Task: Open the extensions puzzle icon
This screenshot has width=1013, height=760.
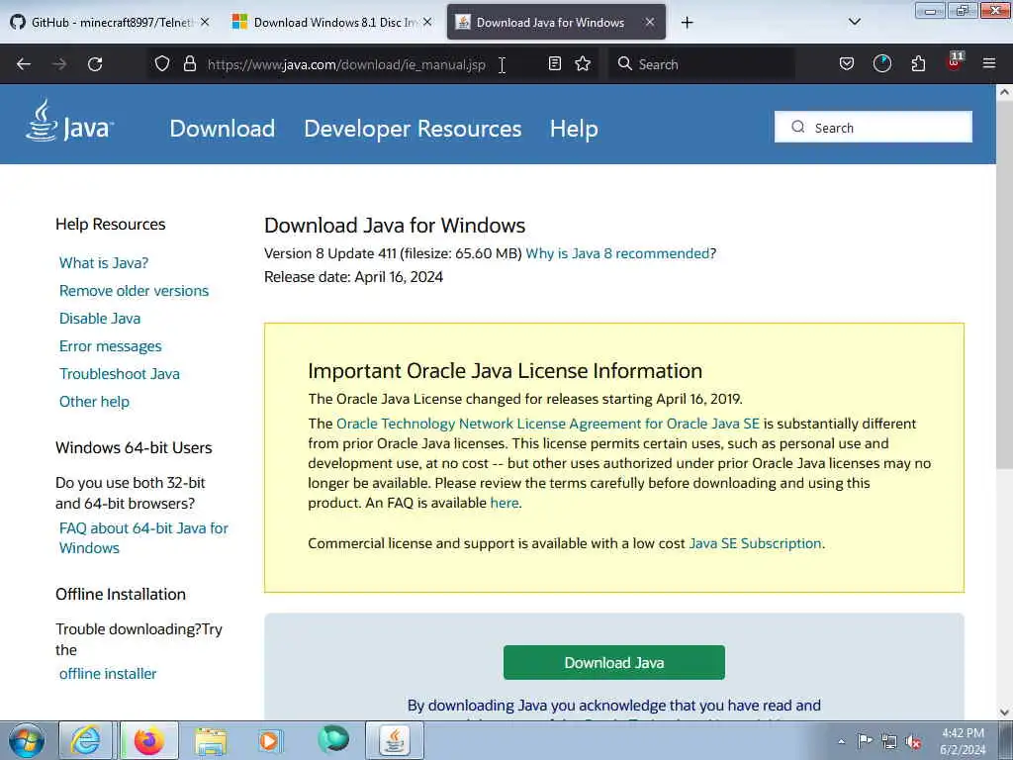Action: (918, 63)
